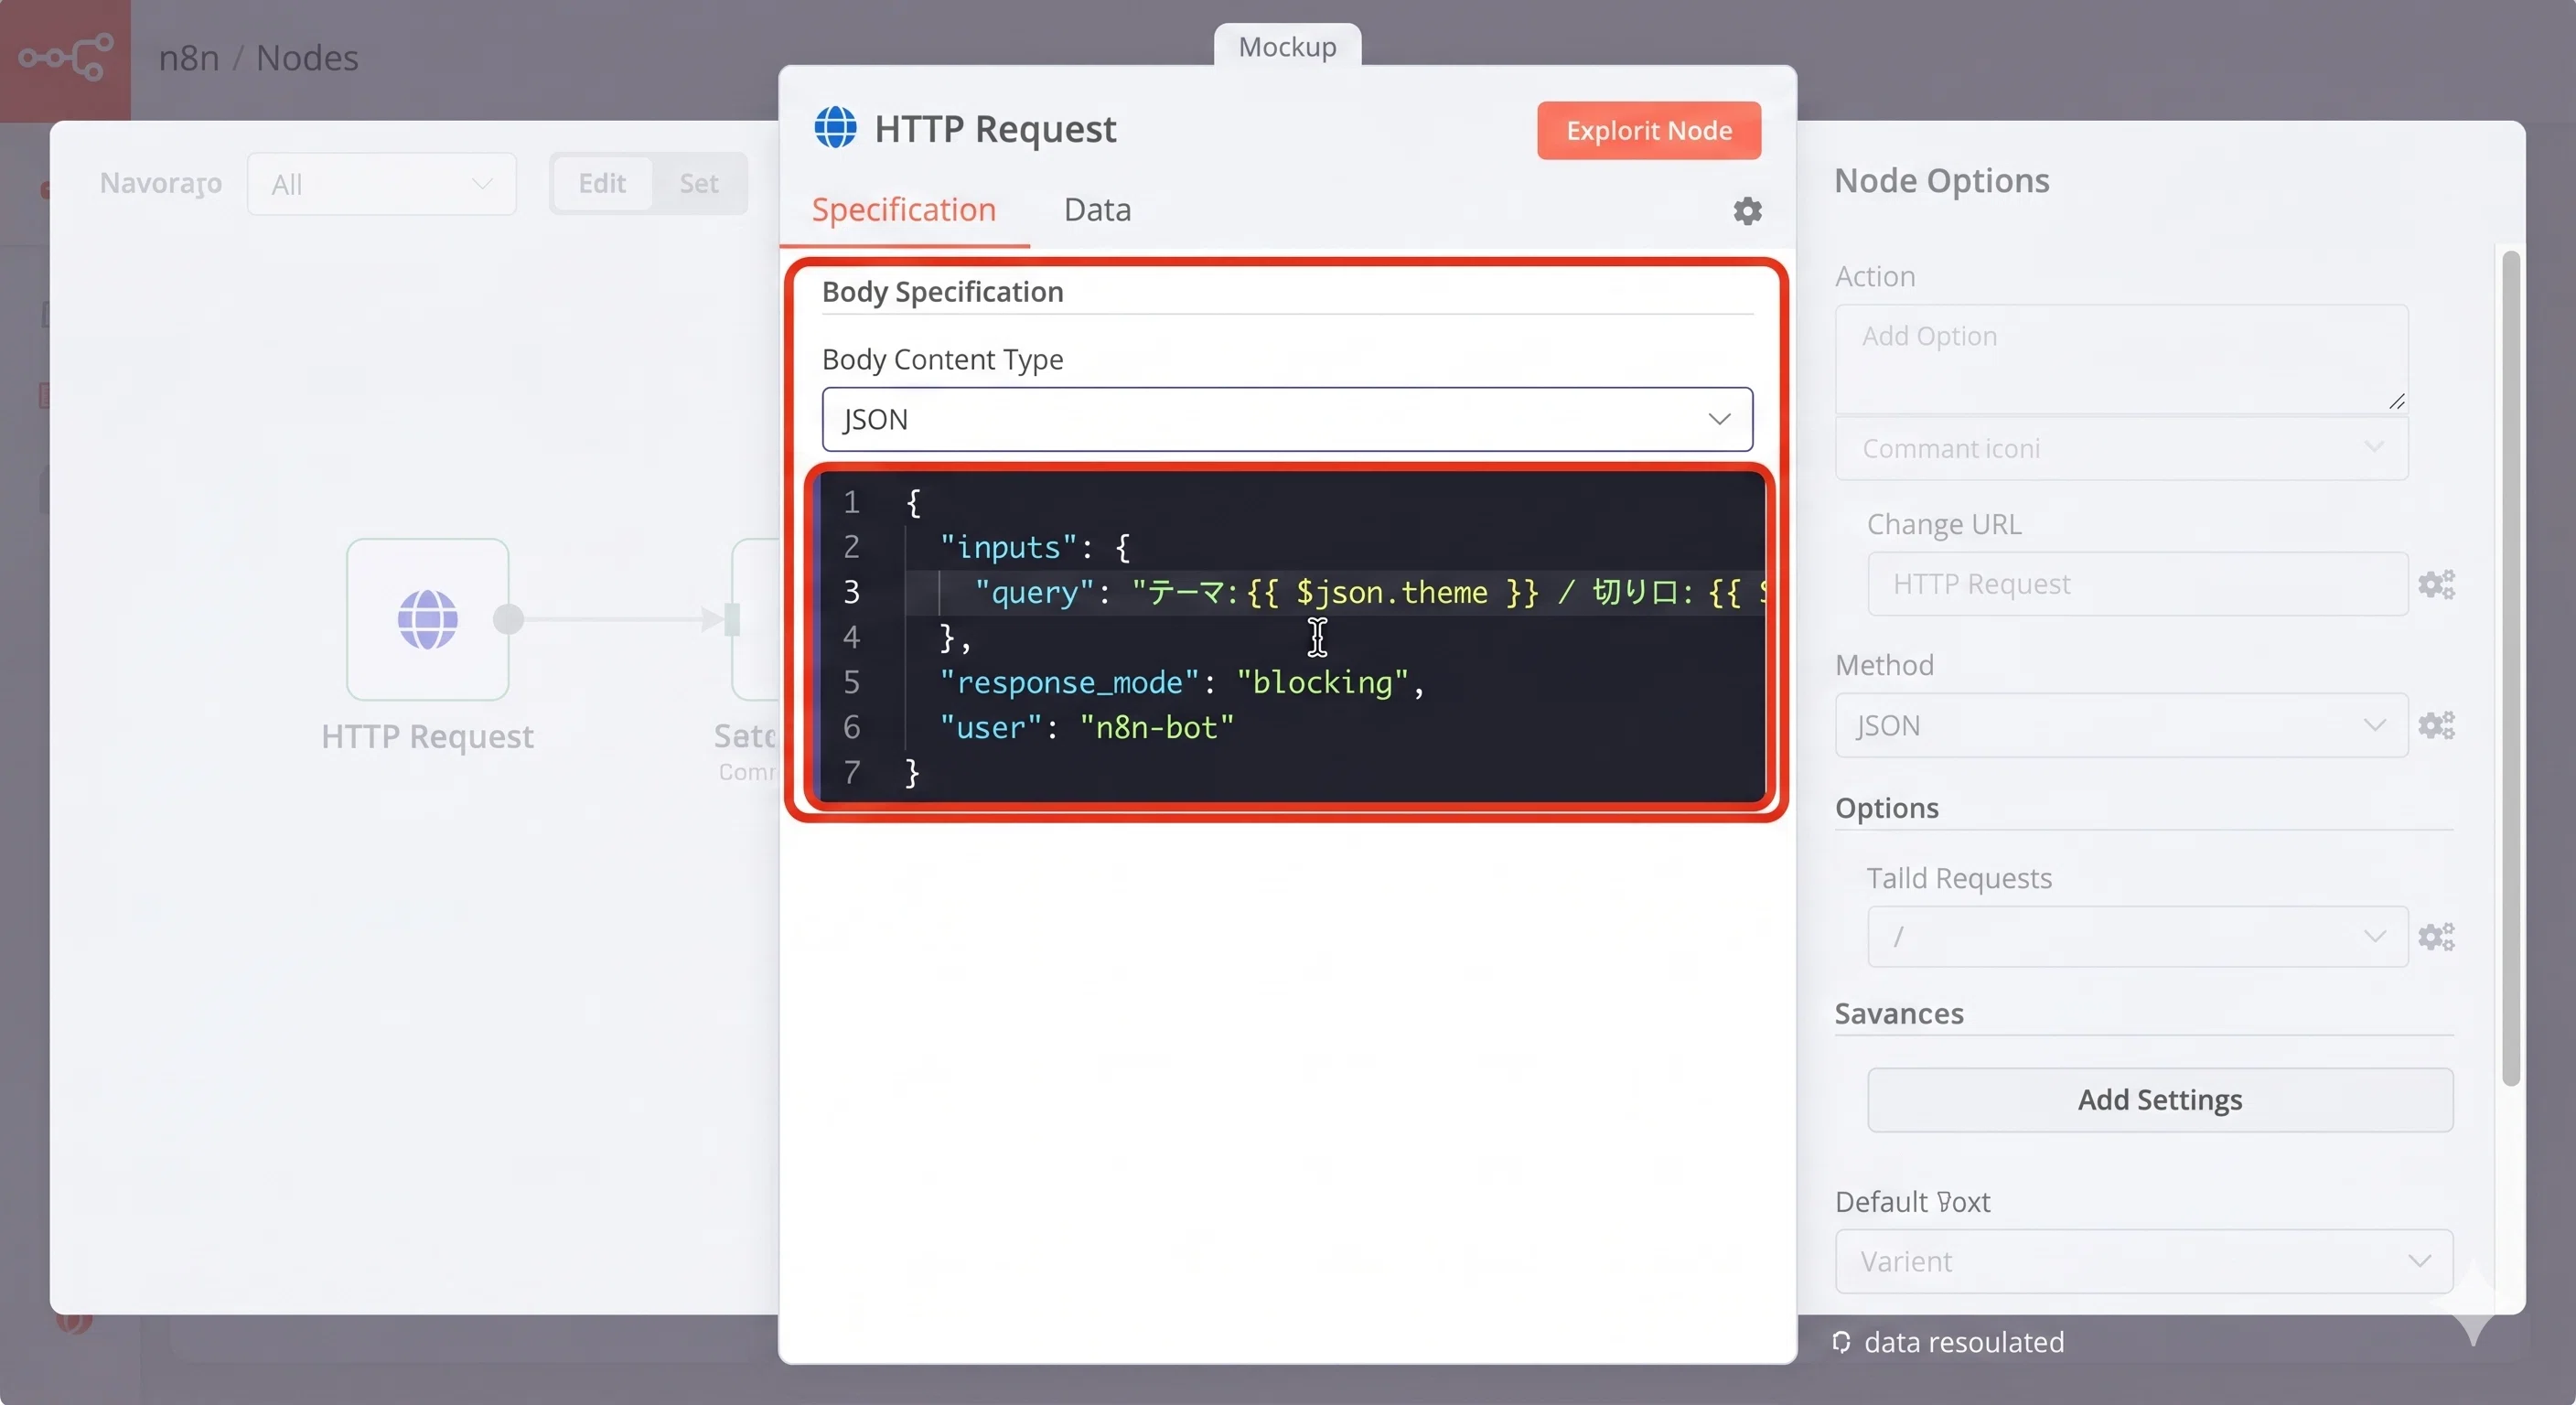The image size is (2576, 1405).
Task: Open the Varient dropdown
Action: (x=2144, y=1262)
